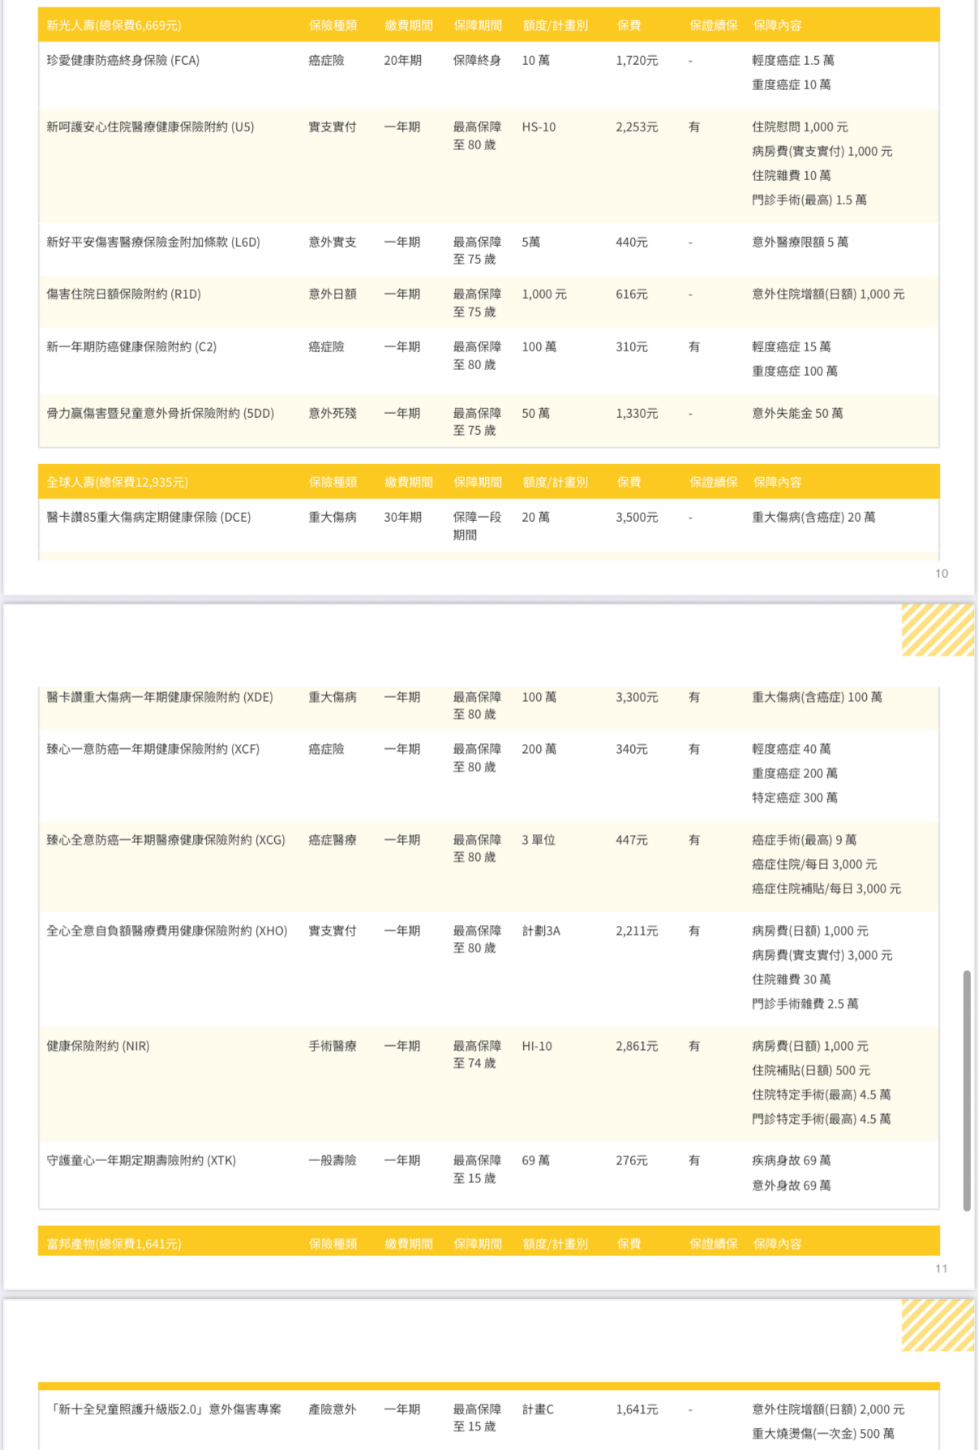Click product name 全心全意自負額醫療費用健康保險附約 (XHO)
The height and width of the screenshot is (1450, 978).
pos(167,931)
